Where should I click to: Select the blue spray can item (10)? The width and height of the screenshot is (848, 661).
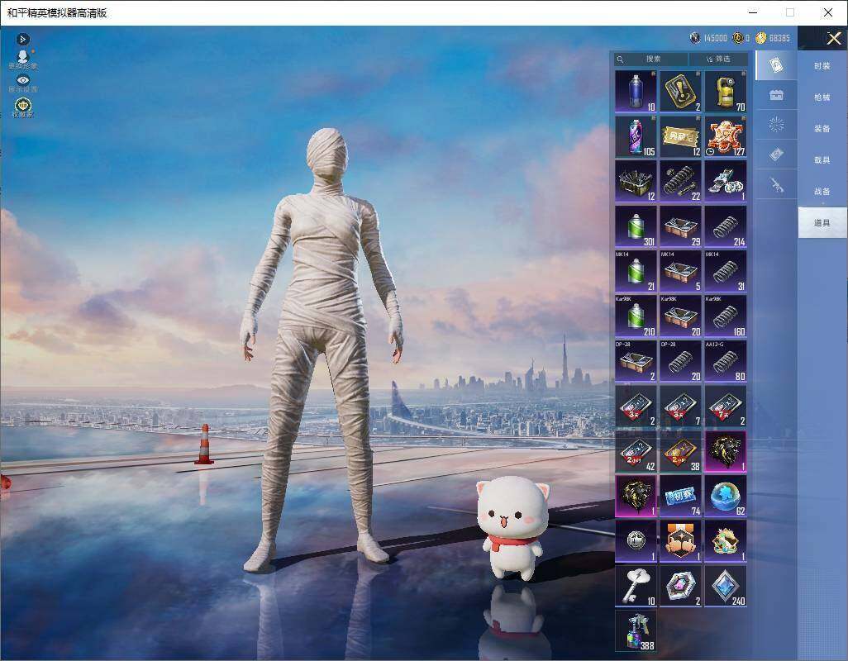636,92
